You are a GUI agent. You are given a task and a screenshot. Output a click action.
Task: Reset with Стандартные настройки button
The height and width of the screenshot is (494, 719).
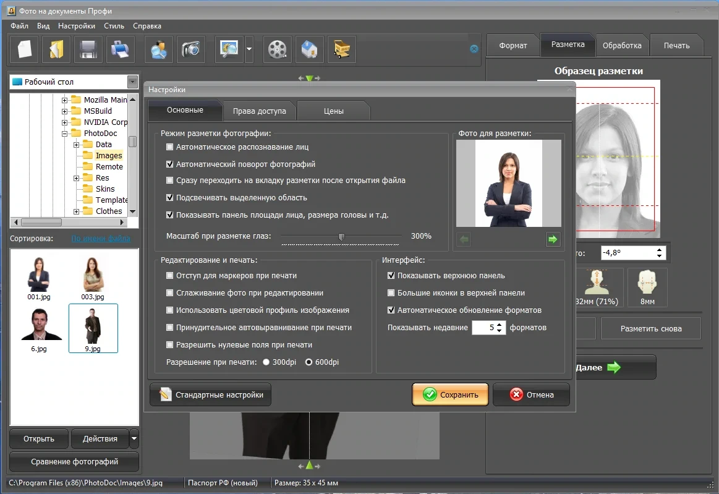point(210,394)
